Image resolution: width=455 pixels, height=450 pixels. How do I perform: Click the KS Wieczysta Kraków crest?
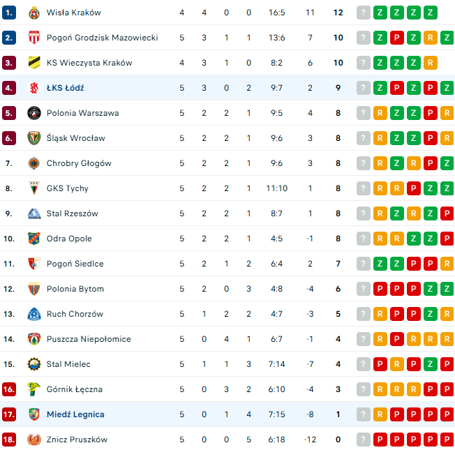coord(33,63)
